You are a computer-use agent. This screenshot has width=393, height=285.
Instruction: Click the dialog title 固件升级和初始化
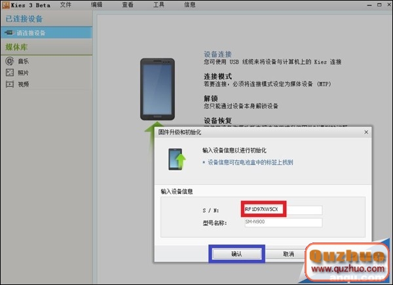[x=179, y=132]
